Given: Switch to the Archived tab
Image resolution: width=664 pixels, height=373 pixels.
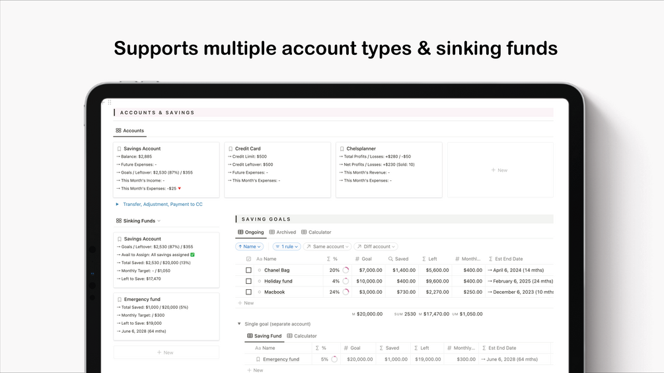Looking at the screenshot, I should coord(283,232).
